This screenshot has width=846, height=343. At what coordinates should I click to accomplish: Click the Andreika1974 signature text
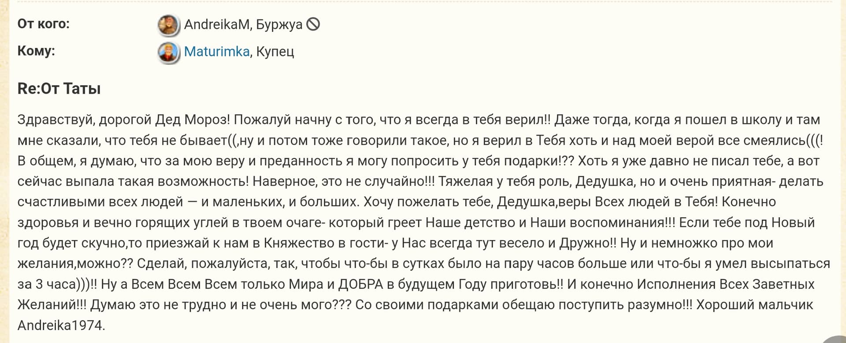pos(60,325)
